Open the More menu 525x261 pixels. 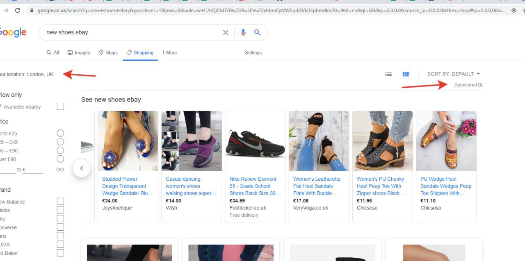[x=169, y=52]
